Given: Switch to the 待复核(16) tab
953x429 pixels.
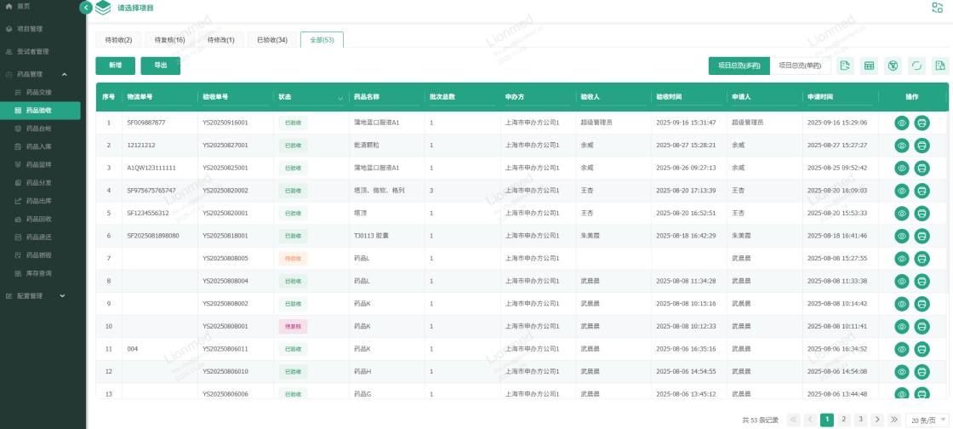Looking at the screenshot, I should (x=170, y=39).
